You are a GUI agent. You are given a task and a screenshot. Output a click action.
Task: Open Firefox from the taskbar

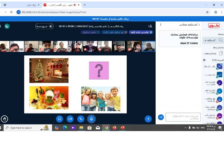pos(114,128)
